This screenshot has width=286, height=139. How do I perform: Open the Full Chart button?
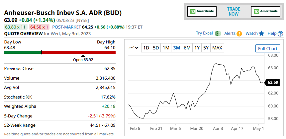tap(267, 48)
